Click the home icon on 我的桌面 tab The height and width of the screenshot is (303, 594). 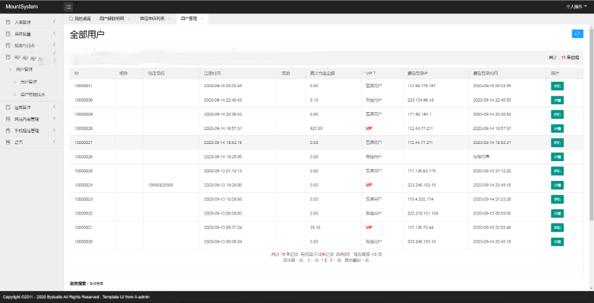[71, 19]
